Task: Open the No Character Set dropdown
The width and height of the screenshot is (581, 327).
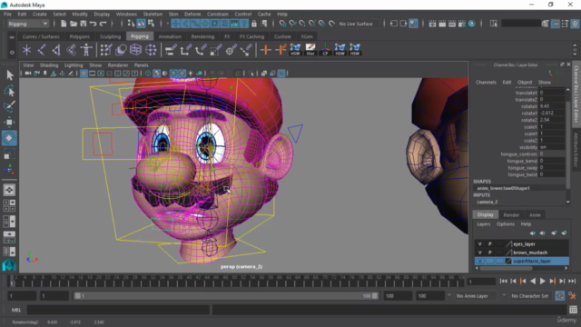Action: click(x=530, y=296)
